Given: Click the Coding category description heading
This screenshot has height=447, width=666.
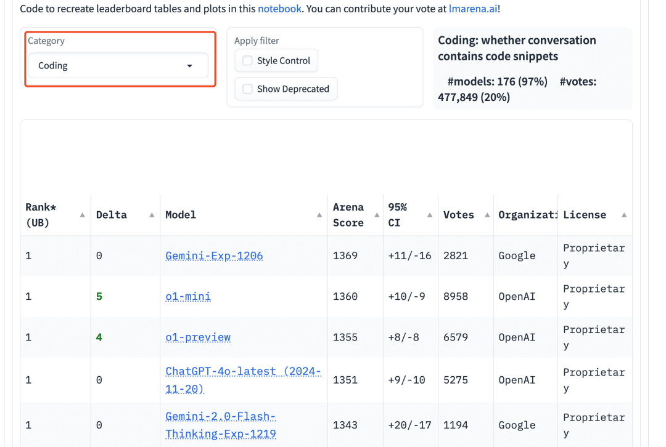Looking at the screenshot, I should [x=517, y=49].
